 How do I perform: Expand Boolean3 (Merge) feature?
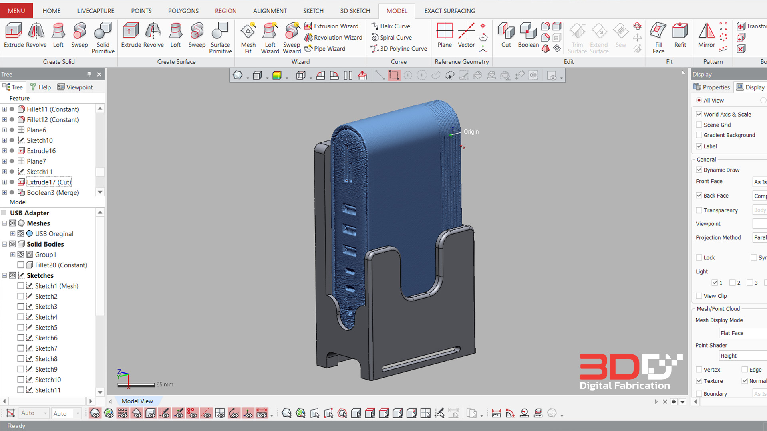4,192
